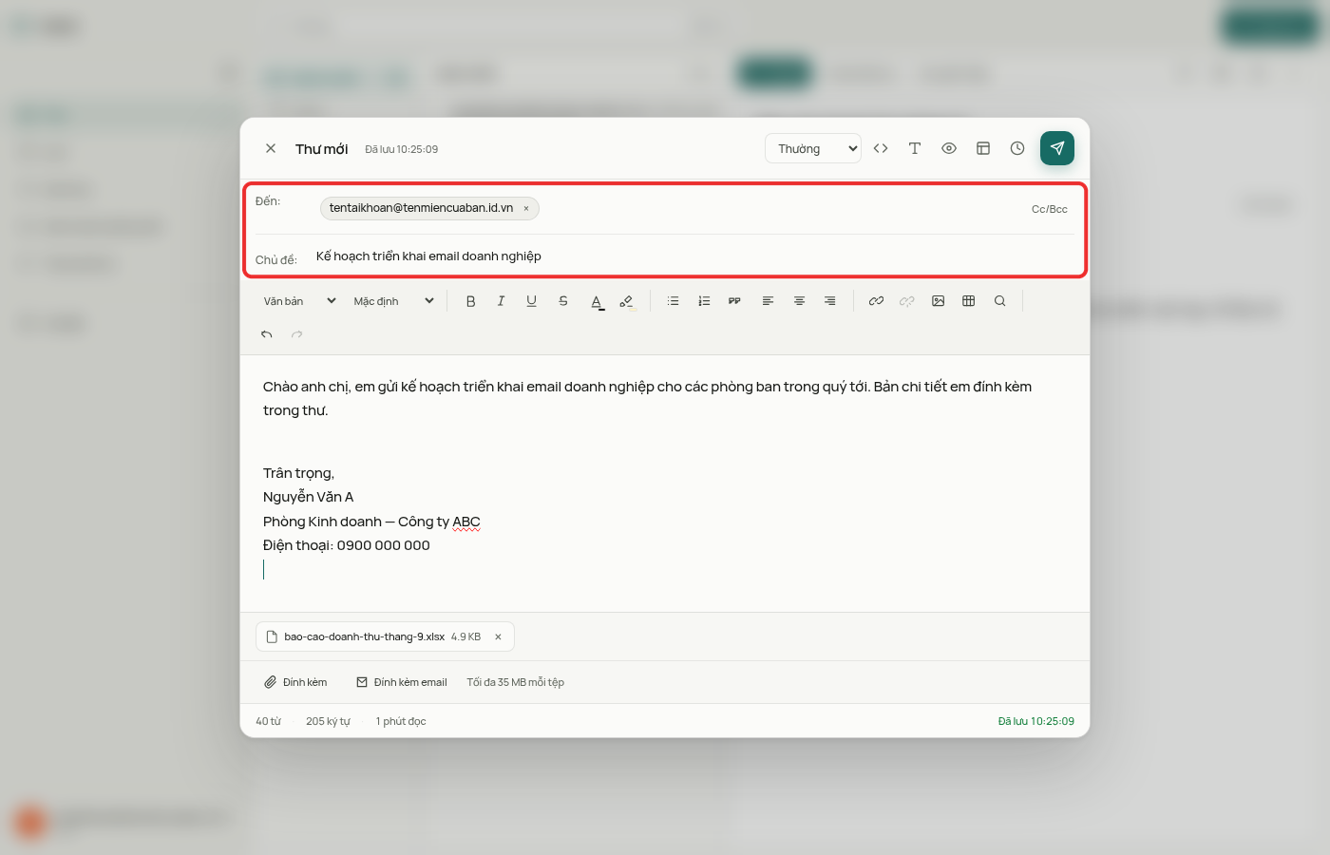Viewport: 1330px width, 855px height.
Task: Open find and search in editor
Action: coord(999,301)
